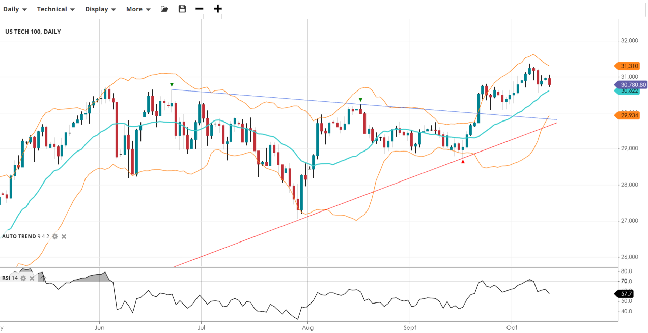Click the US TECH 100, DAILY title
The height and width of the screenshot is (333, 648).
coord(33,32)
